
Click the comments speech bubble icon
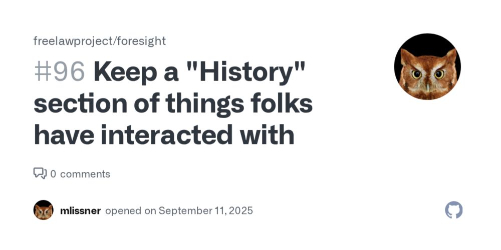[x=40, y=173]
